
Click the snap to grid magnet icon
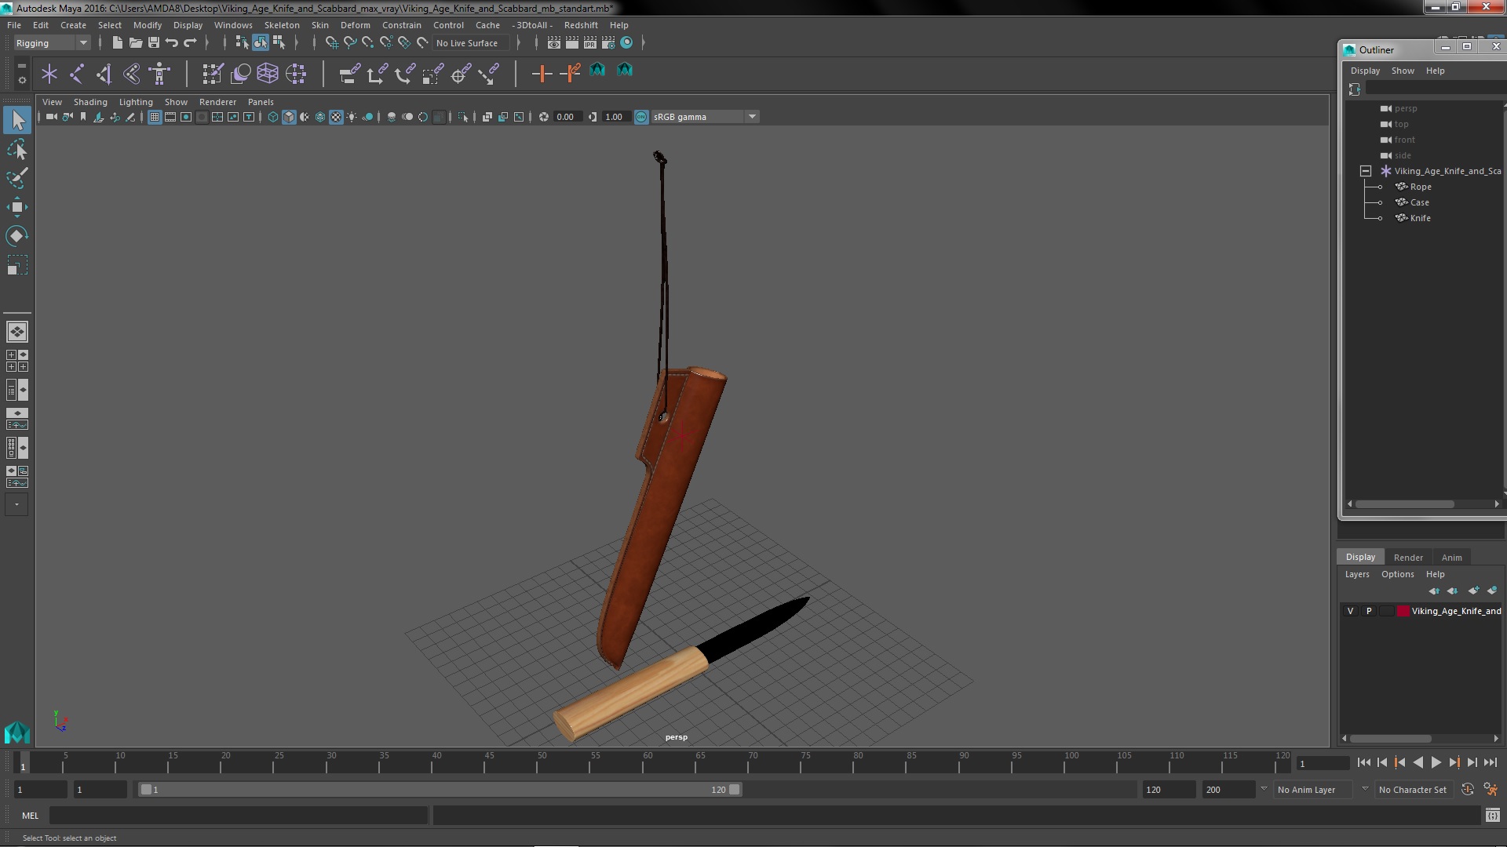tap(331, 42)
